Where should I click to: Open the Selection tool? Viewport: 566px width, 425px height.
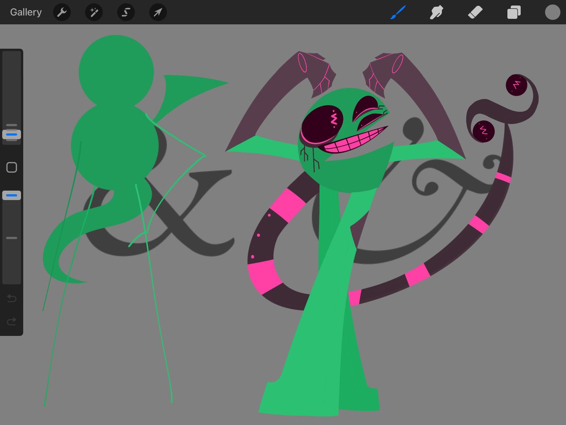(x=126, y=12)
